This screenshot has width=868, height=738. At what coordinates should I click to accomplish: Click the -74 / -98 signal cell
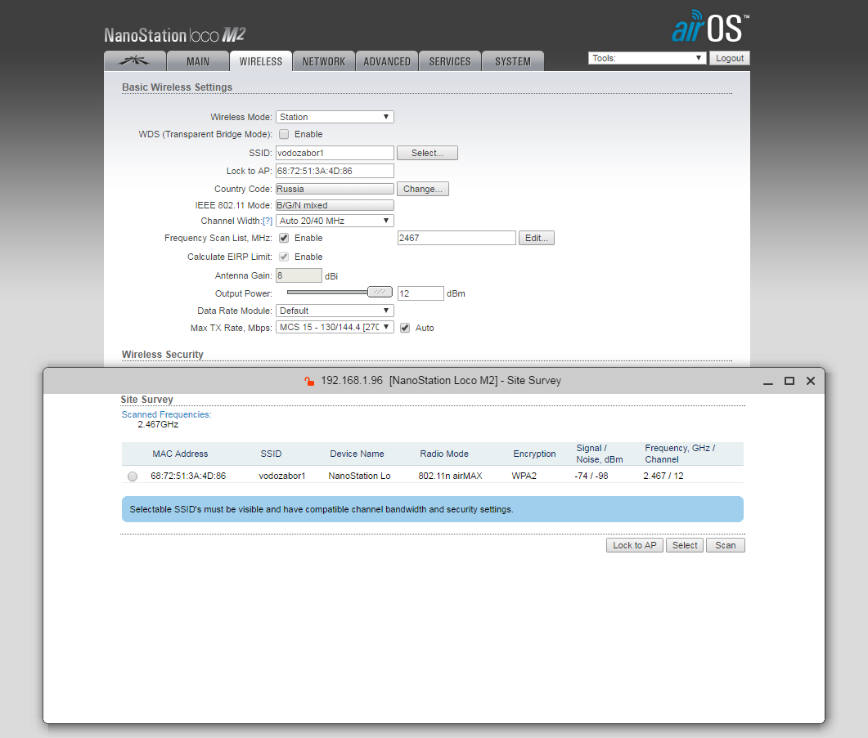pos(591,476)
